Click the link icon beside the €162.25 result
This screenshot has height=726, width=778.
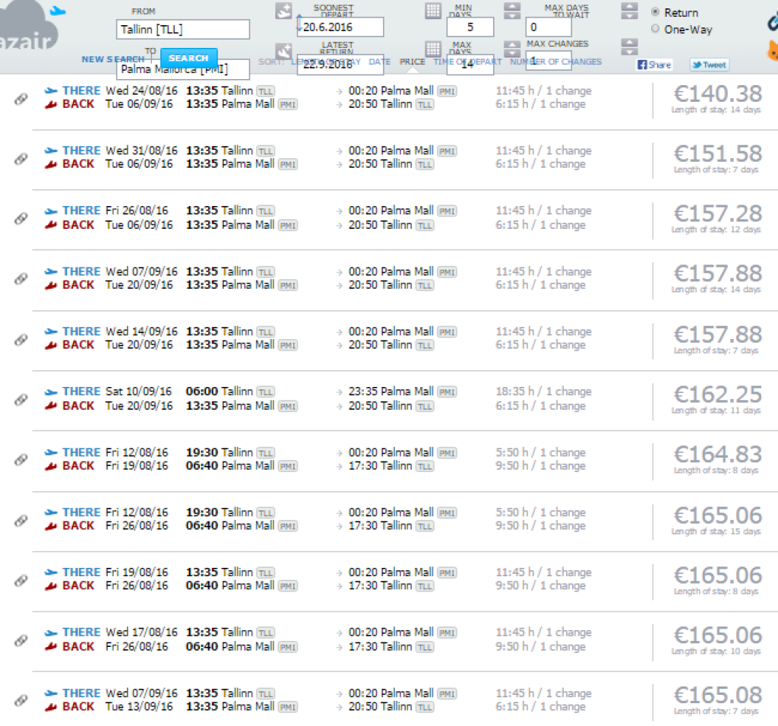21,399
